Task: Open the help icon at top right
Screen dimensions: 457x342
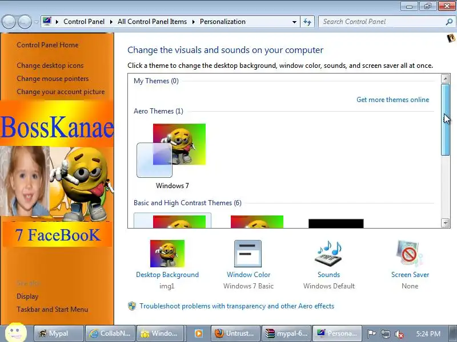Action: pyautogui.click(x=451, y=38)
